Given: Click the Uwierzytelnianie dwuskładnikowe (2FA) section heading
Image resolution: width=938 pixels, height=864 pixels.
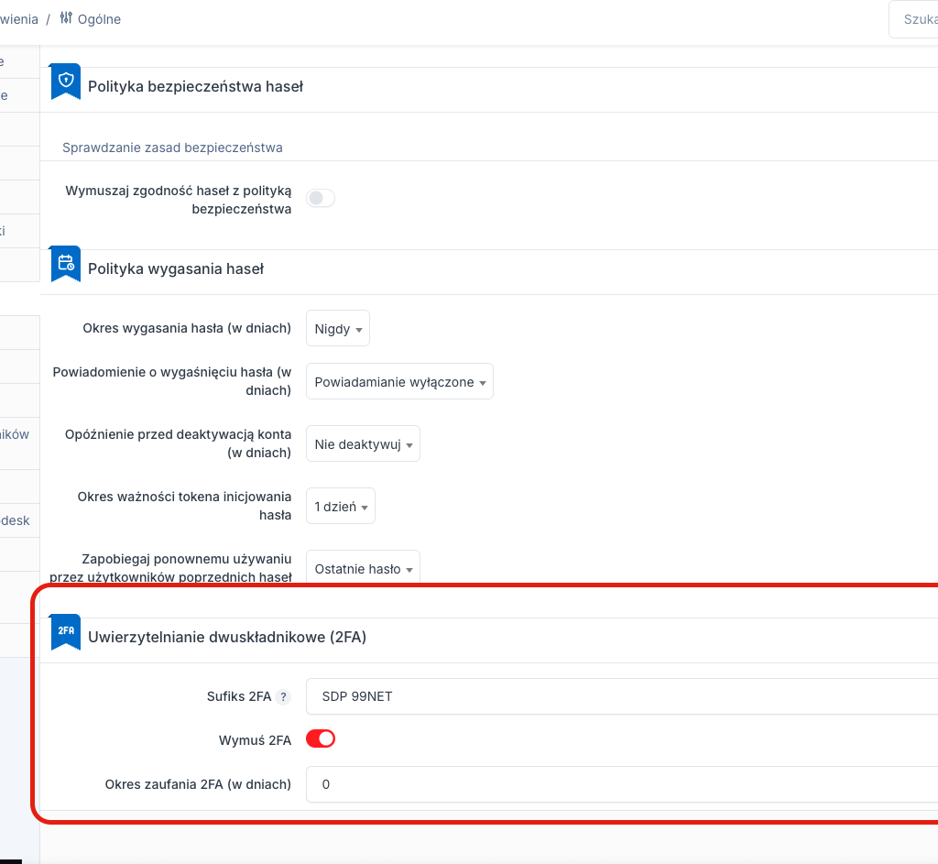Looking at the screenshot, I should [x=227, y=637].
